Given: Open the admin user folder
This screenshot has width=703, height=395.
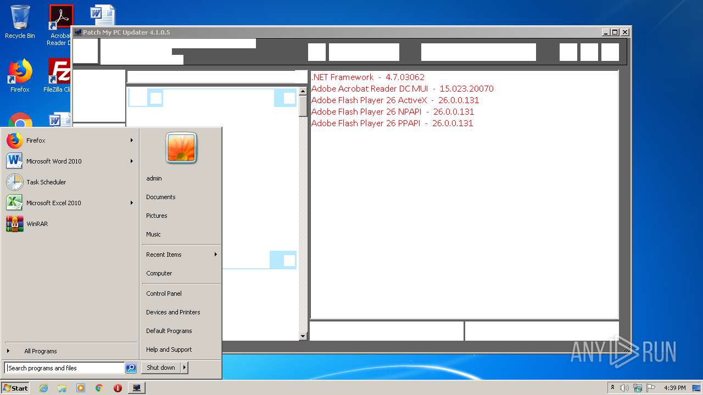Looking at the screenshot, I should click(154, 178).
